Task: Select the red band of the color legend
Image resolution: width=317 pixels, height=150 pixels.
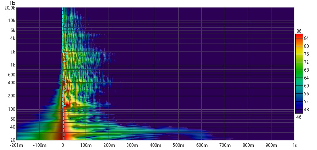Action: click(x=299, y=36)
